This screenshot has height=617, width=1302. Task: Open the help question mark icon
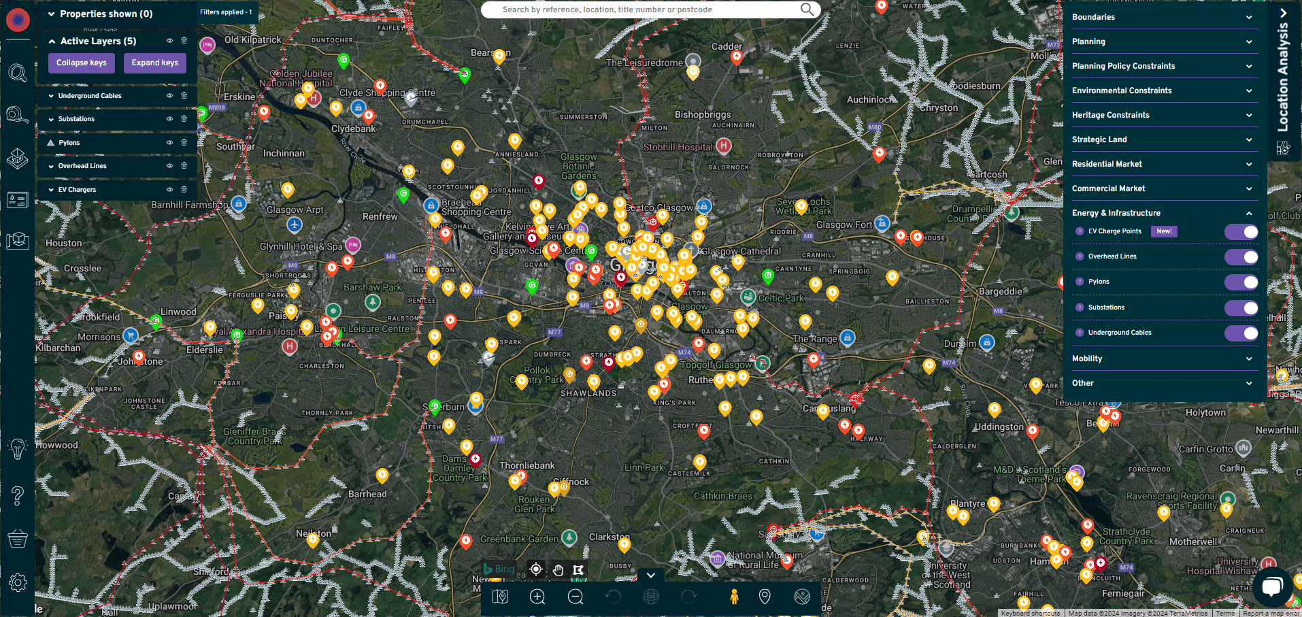(x=18, y=496)
